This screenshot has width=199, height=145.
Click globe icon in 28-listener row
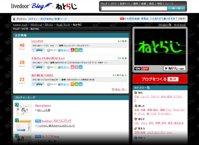59,68
